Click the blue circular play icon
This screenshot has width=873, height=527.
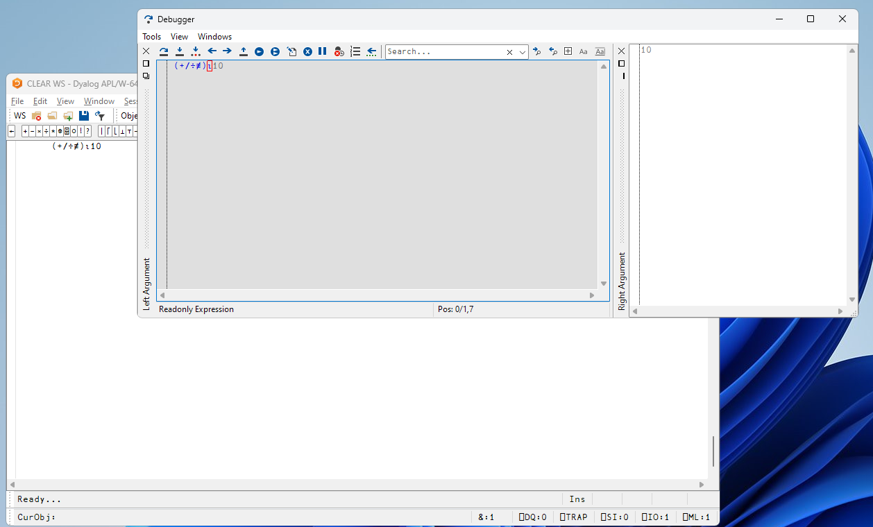pos(259,51)
